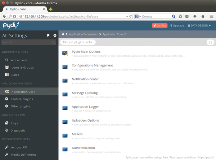This screenshot has height=160, width=216.
Task: Open the Logs section
Action: 14,123
